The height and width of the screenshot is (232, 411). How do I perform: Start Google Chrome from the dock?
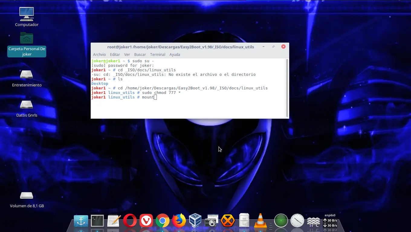tap(163, 221)
